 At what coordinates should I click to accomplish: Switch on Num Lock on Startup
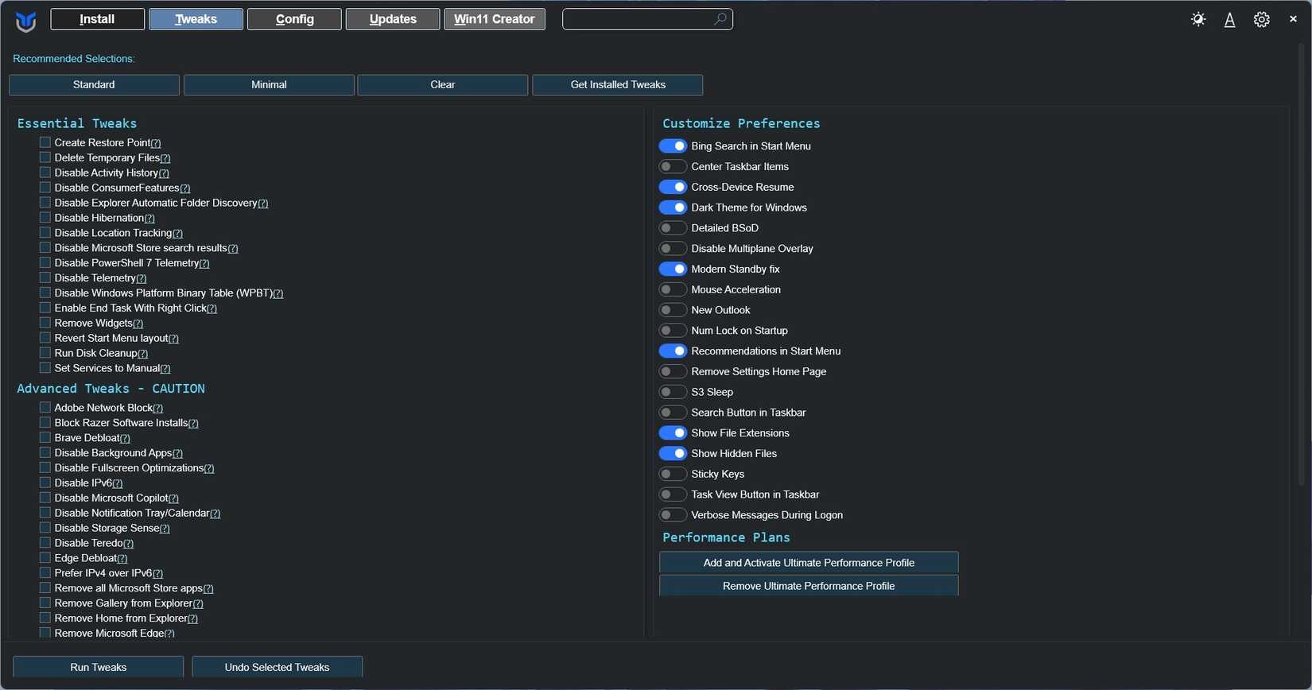pyautogui.click(x=673, y=331)
